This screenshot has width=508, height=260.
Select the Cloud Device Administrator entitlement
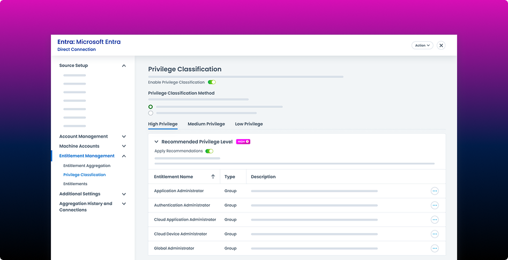tap(181, 234)
